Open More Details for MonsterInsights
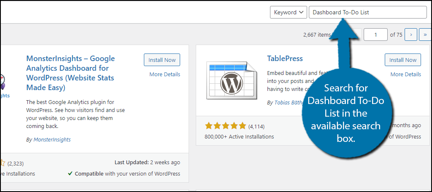The image size is (432, 192). (165, 74)
